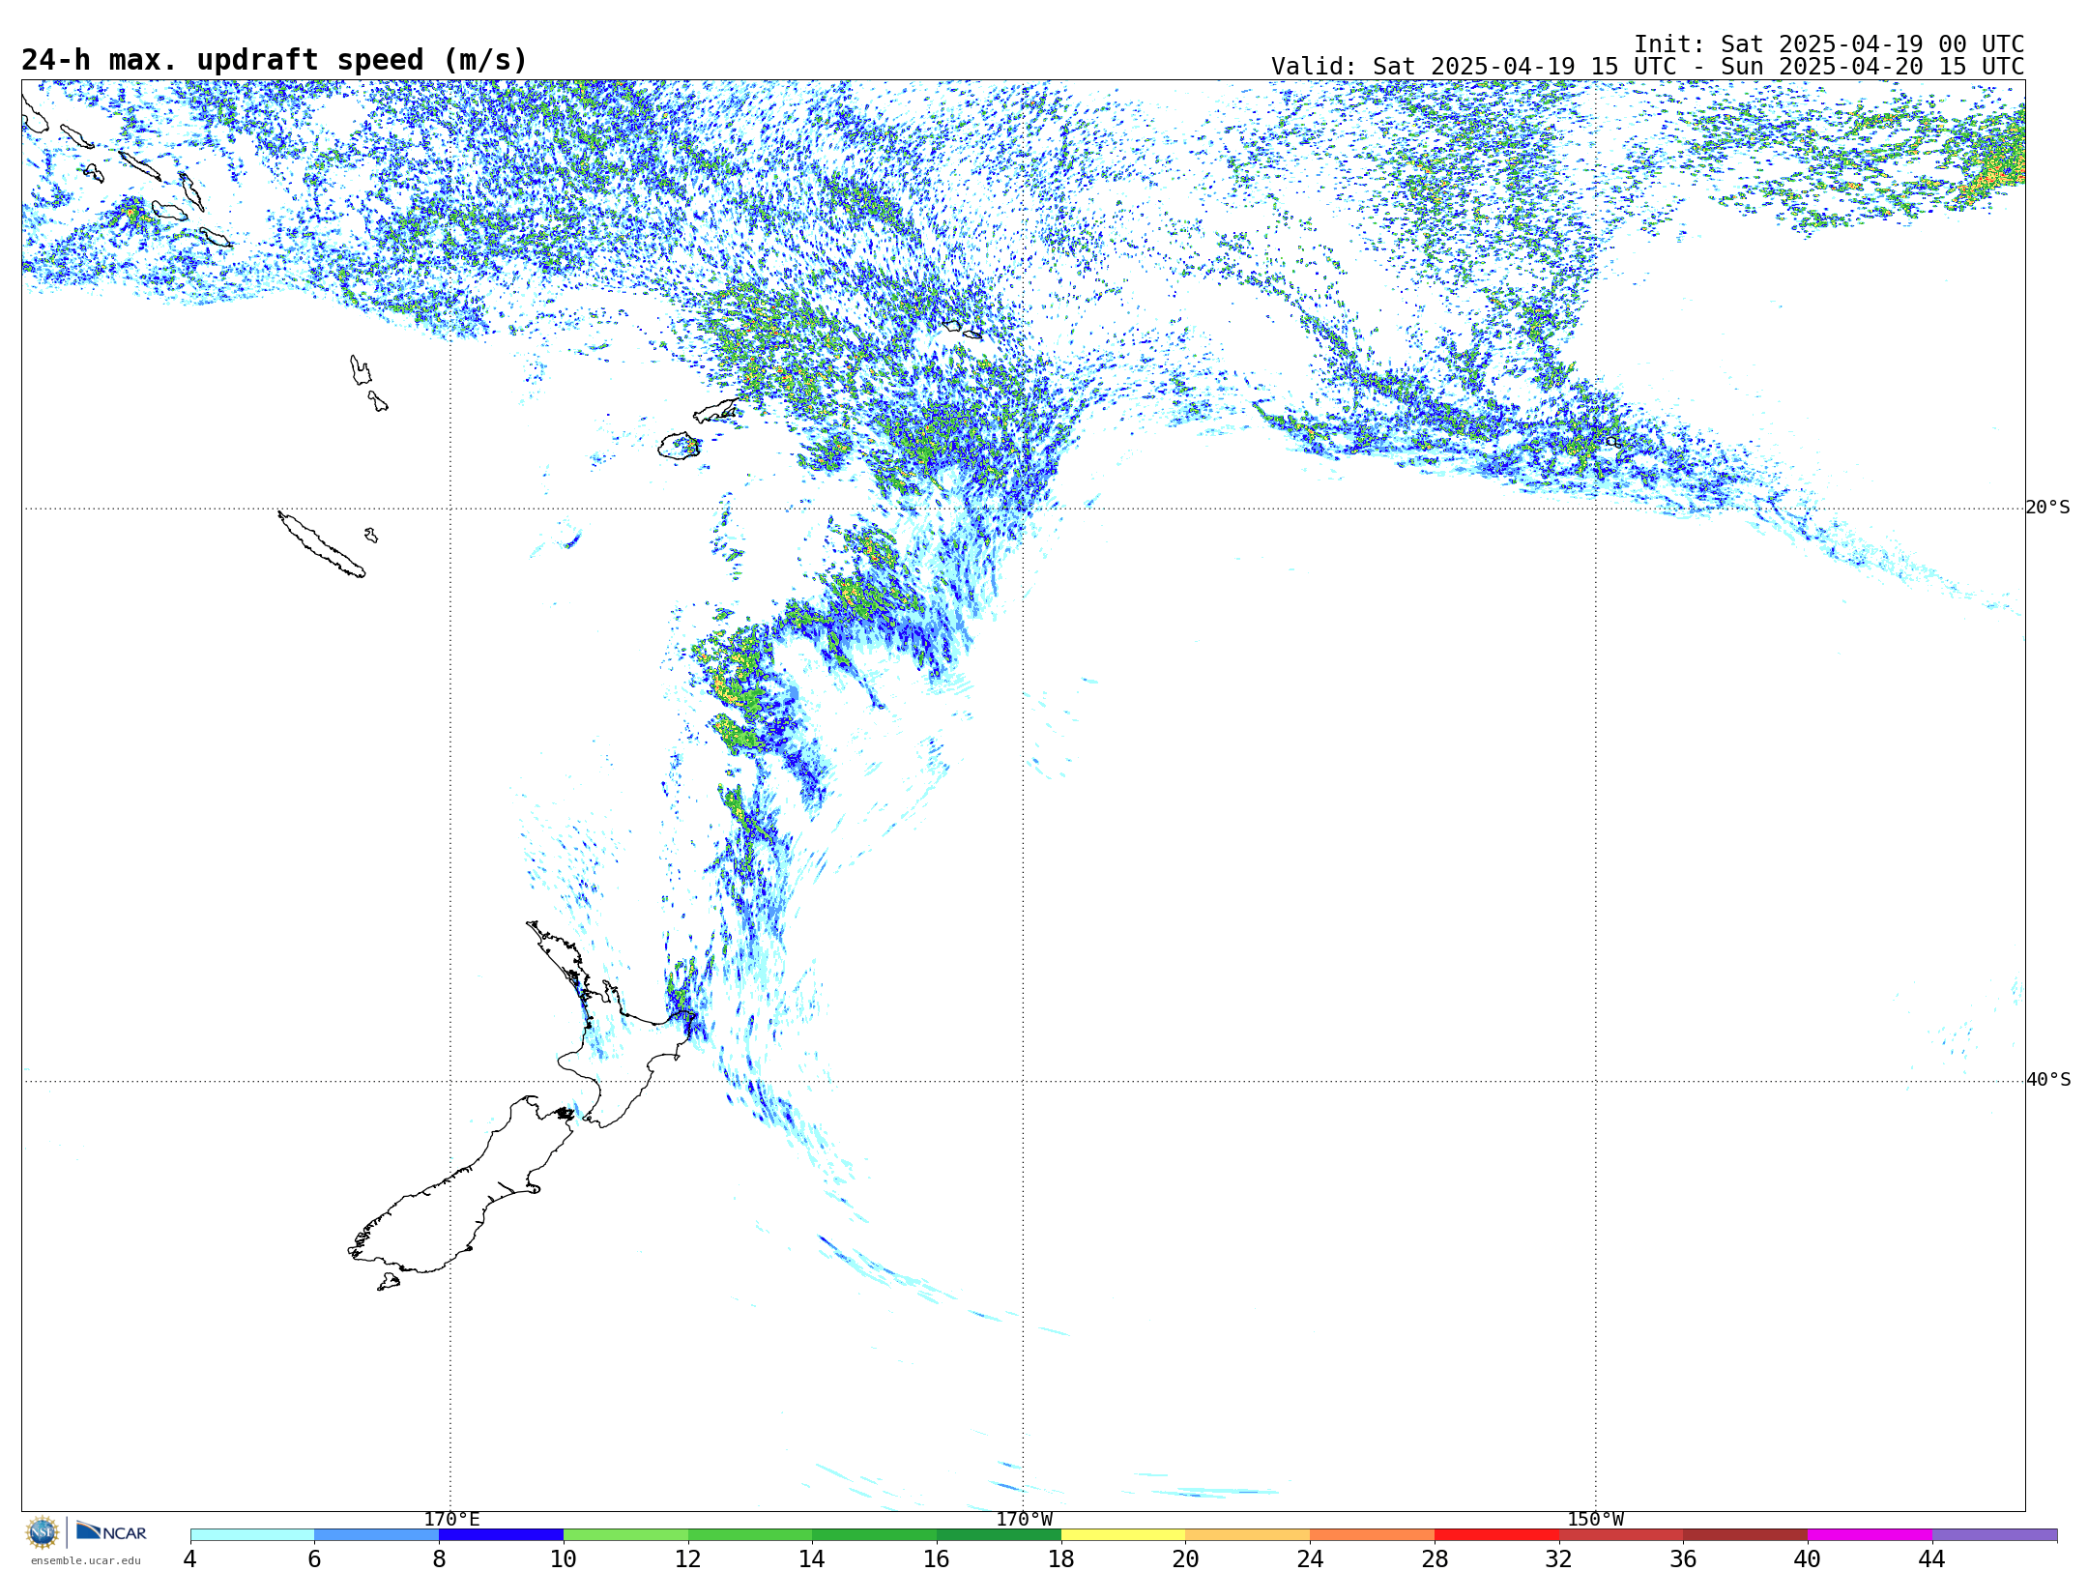Click the colorbar tick label "18"
The image size is (2088, 1572).
click(1061, 1559)
